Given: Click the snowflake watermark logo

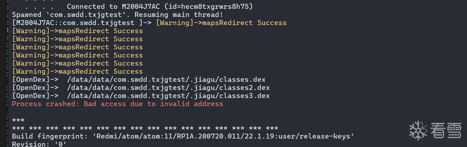Looking at the screenshot, I should (x=418, y=131).
